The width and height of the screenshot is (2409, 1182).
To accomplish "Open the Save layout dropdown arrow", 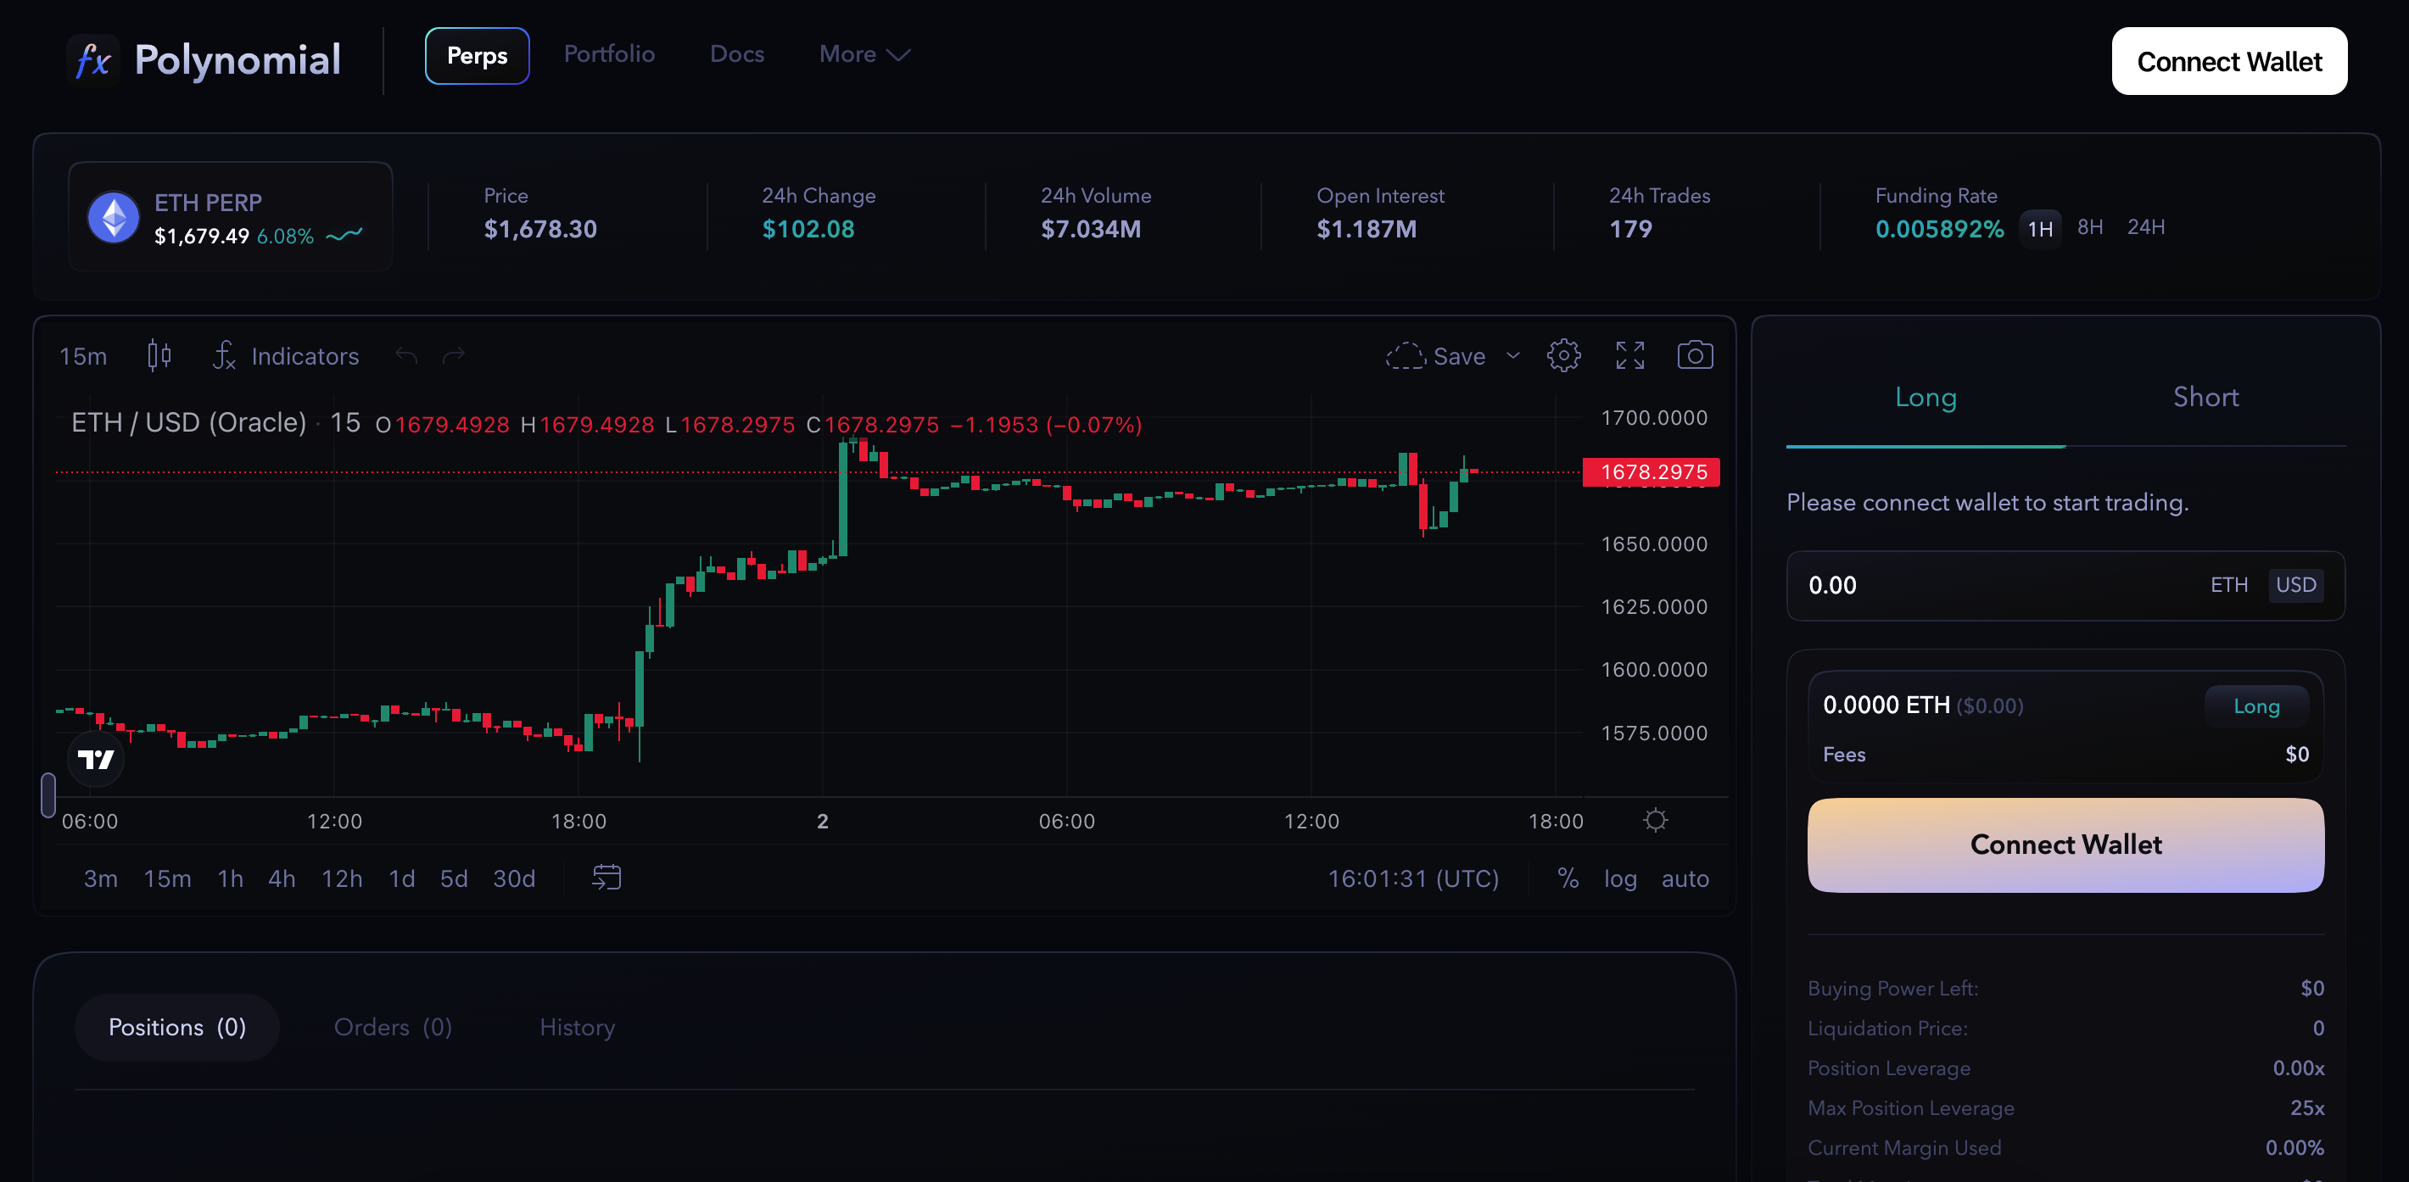I will [1513, 355].
